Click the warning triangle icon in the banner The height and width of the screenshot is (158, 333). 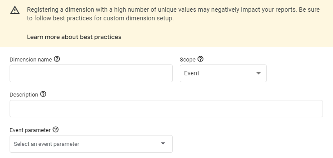tap(15, 10)
